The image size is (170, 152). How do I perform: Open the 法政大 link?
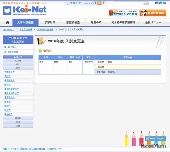pyautogui.click(x=7, y=106)
